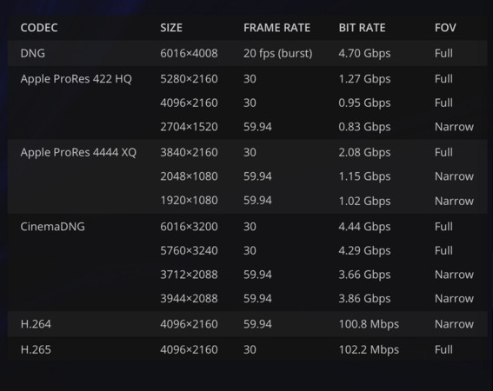The width and height of the screenshot is (493, 391).
Task: Select the DNG codec row label
Action: [33, 53]
